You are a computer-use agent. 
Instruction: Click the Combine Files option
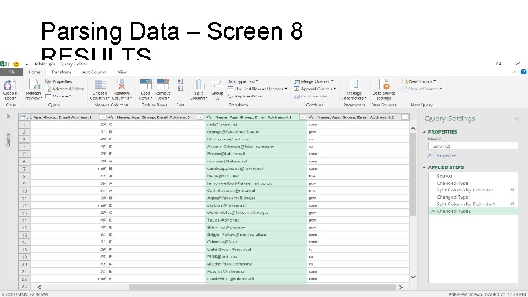point(311,96)
